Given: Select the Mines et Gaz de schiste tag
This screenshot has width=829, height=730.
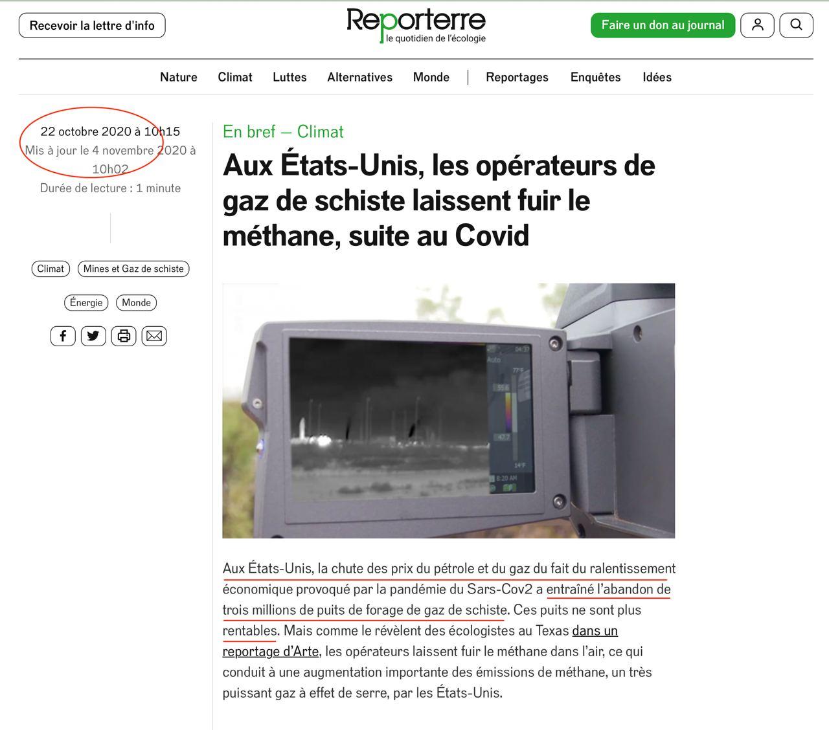Looking at the screenshot, I should (133, 269).
